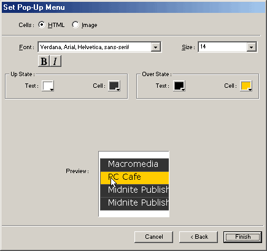Click the Set Pop-Up Menu title bar
The image size is (267, 251).
pos(133,7)
